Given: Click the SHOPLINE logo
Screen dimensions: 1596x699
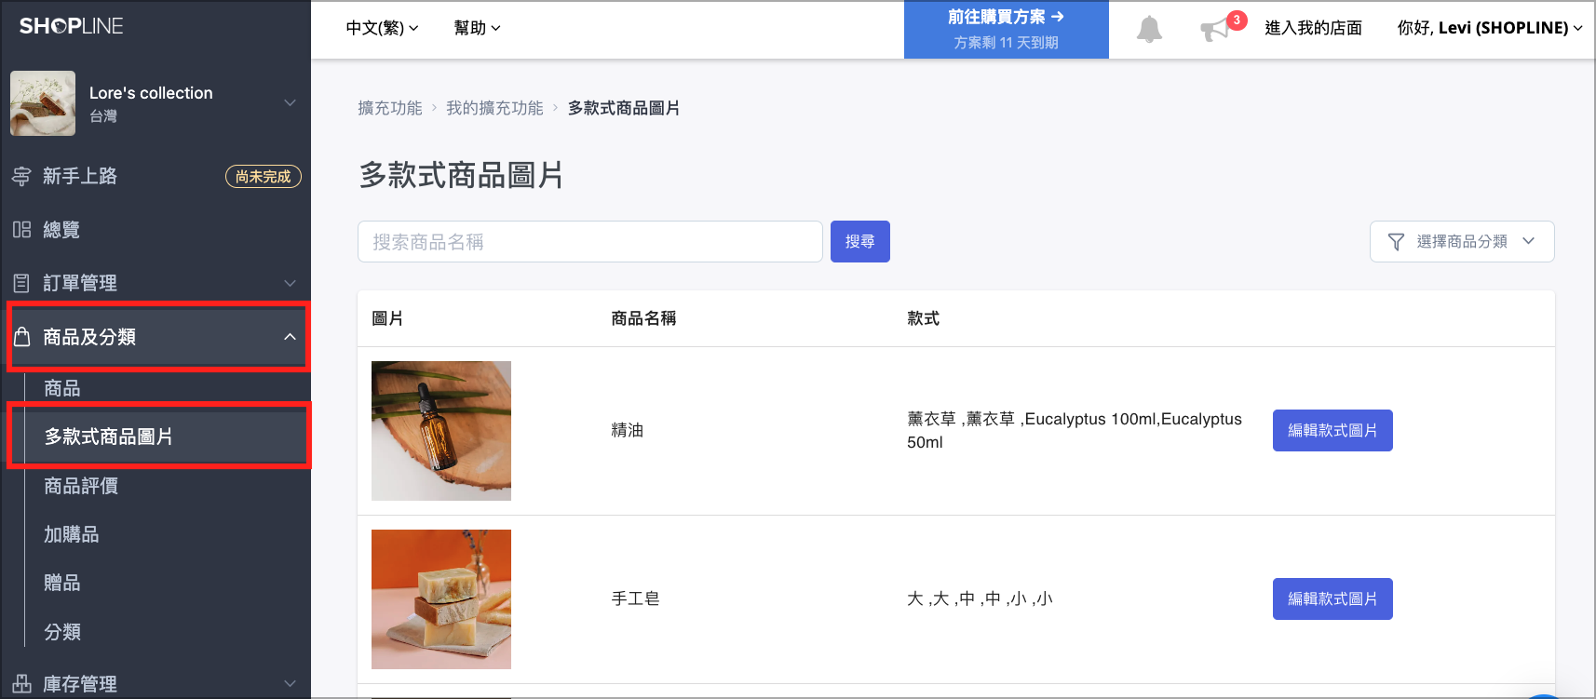Looking at the screenshot, I should pyautogui.click(x=71, y=26).
